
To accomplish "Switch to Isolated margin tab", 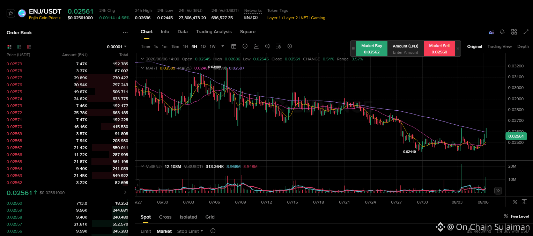I will (188, 217).
